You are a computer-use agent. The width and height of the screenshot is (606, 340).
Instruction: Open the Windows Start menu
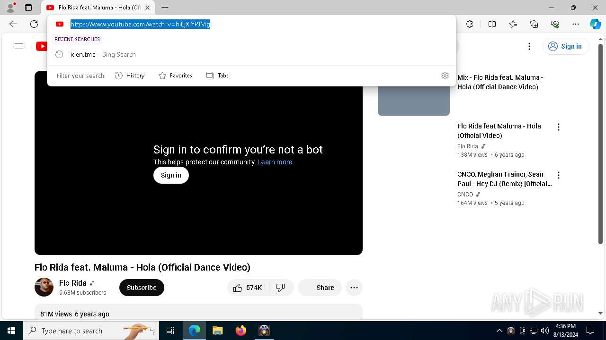[11, 331]
